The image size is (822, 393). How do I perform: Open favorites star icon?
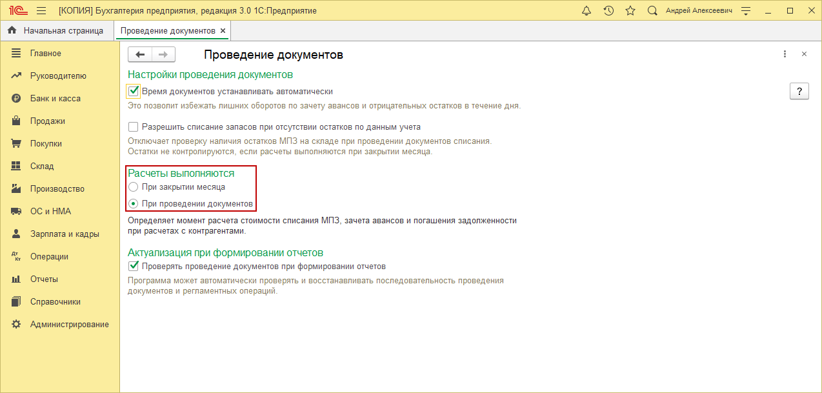pos(630,11)
